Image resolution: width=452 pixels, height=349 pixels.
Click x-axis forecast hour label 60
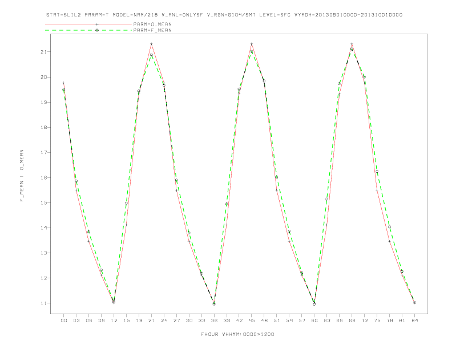(314, 320)
